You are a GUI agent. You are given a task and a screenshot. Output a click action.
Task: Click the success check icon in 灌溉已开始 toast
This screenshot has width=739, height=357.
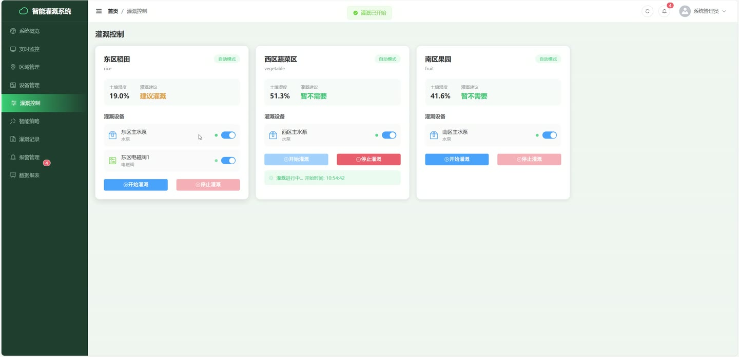coord(356,13)
